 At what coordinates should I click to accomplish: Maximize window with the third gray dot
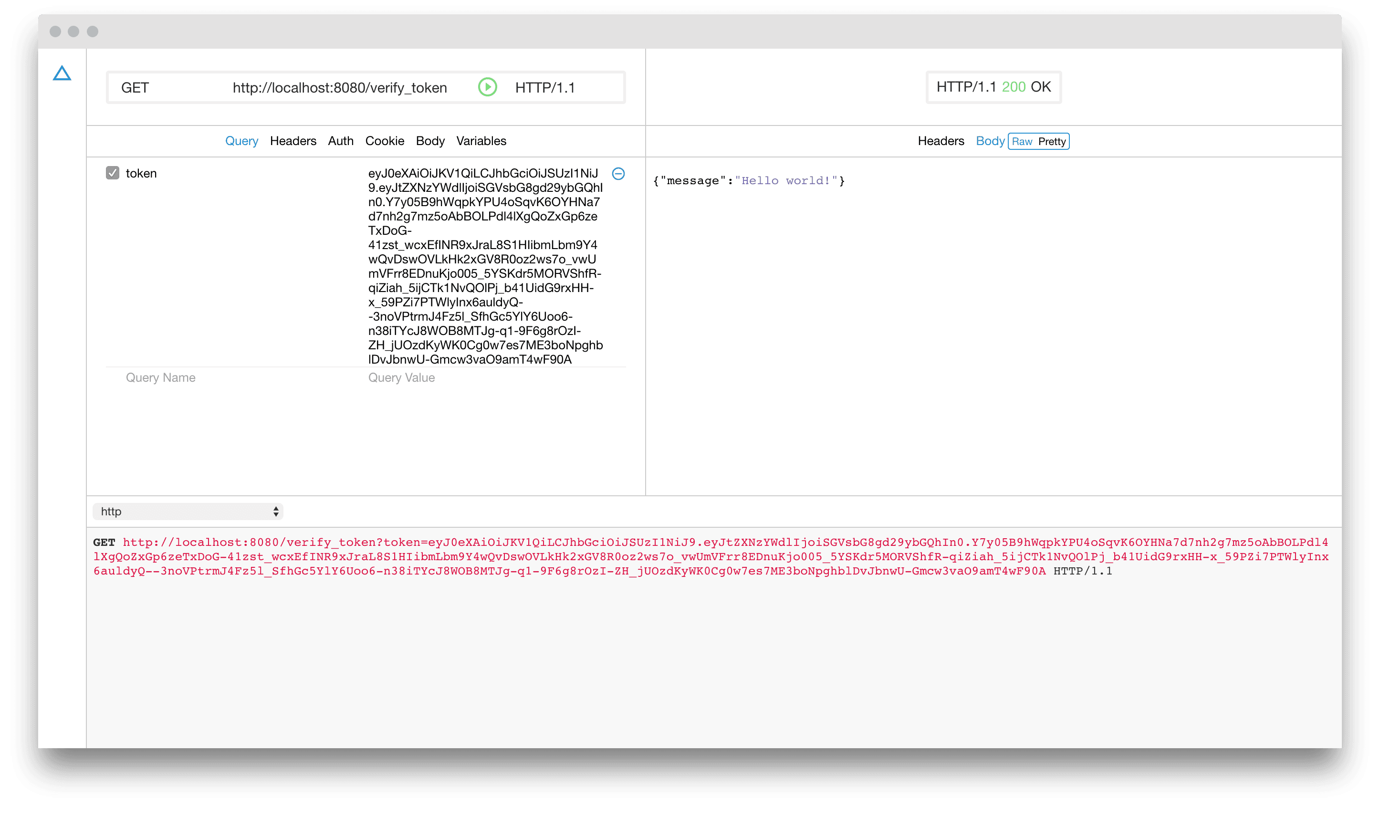coord(92,31)
